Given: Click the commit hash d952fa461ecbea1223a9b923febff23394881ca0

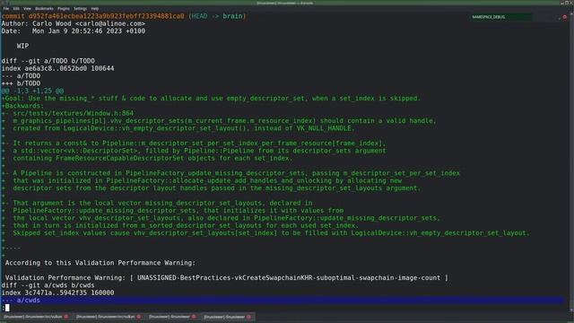Looking at the screenshot, I should tap(107, 16).
